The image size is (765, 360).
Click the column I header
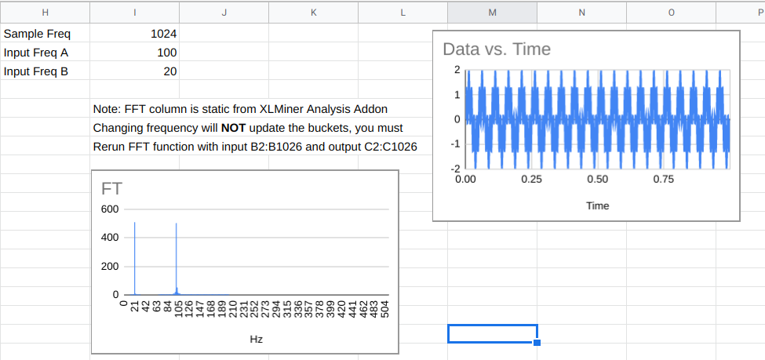pos(135,13)
